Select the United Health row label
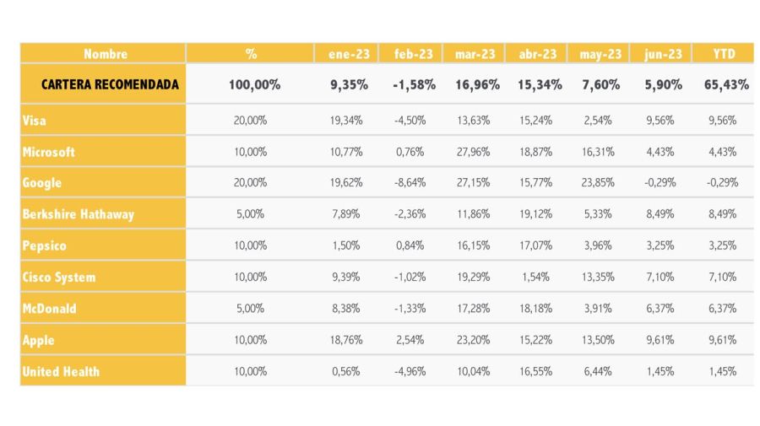The width and height of the screenshot is (760, 426). pos(61,372)
